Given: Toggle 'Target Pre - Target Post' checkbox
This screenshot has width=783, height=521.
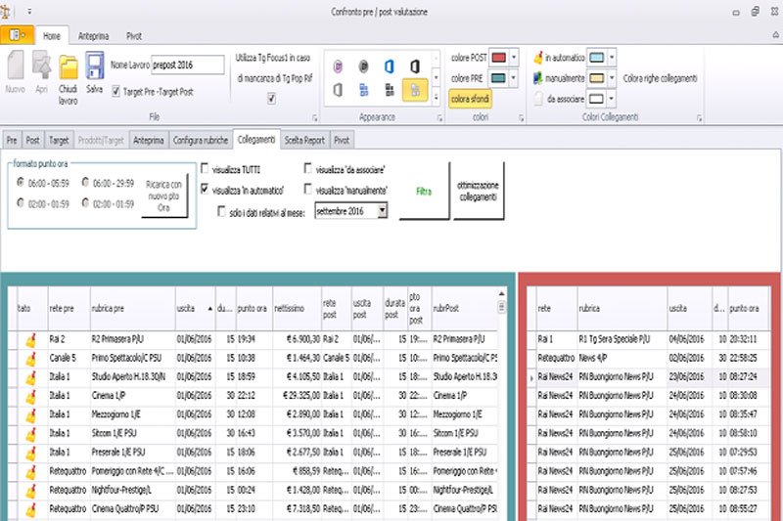Looking at the screenshot, I should point(117,91).
